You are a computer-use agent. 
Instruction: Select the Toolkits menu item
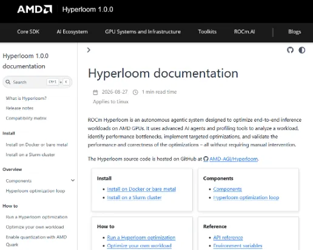click(x=207, y=31)
